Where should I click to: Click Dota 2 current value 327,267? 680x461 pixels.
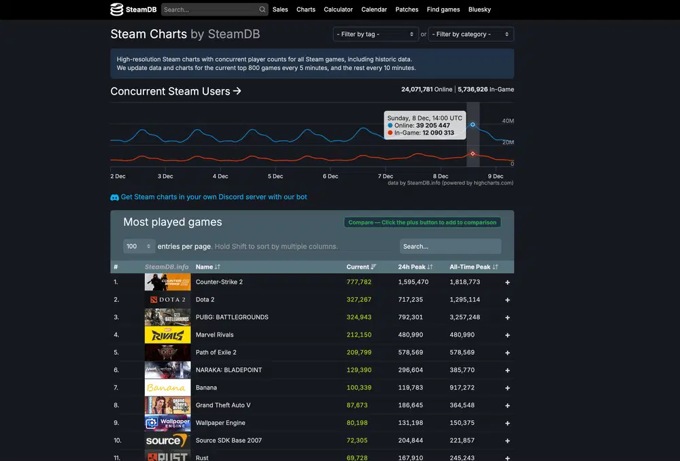click(359, 300)
